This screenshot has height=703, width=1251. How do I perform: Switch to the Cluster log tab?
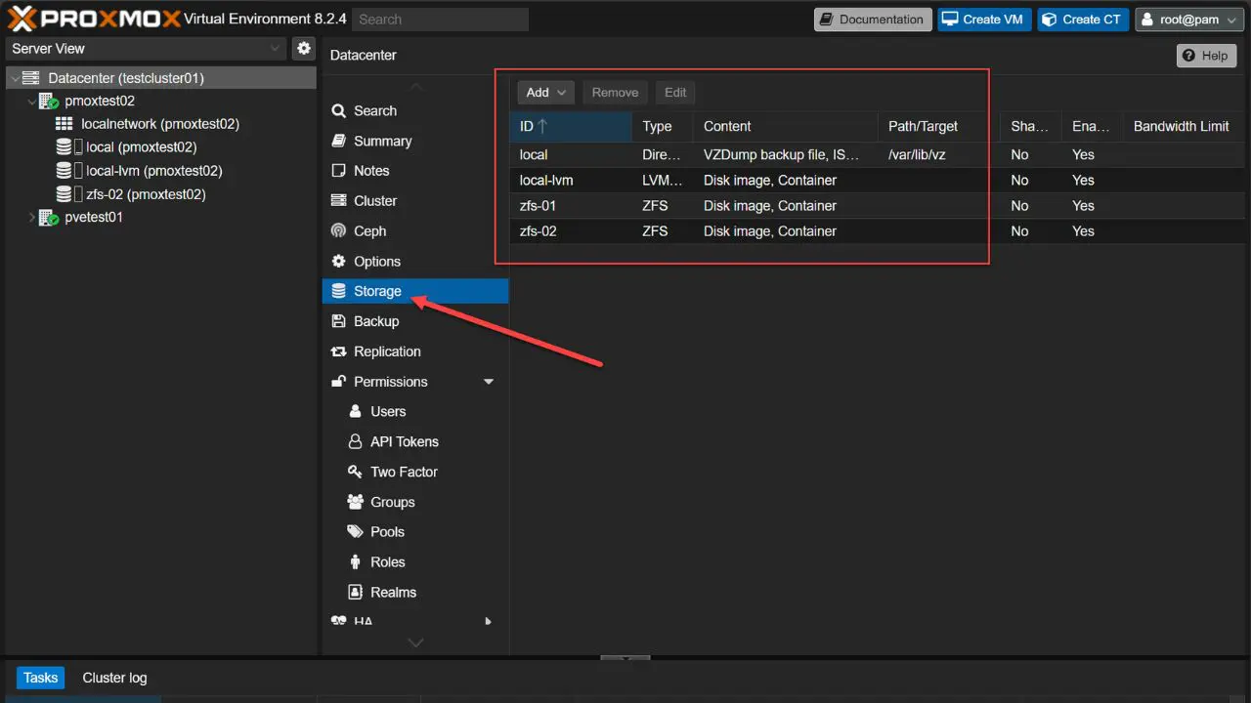point(114,678)
